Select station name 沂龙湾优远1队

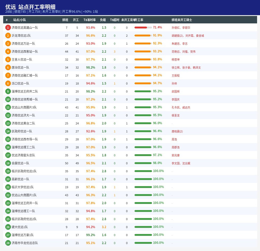[21, 36]
